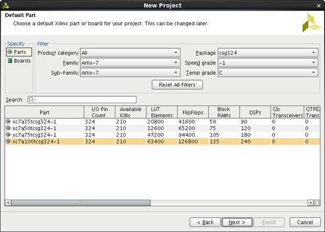Open the Speed grade dropdown
The width and height of the screenshot is (325, 232).
pyautogui.click(x=268, y=63)
